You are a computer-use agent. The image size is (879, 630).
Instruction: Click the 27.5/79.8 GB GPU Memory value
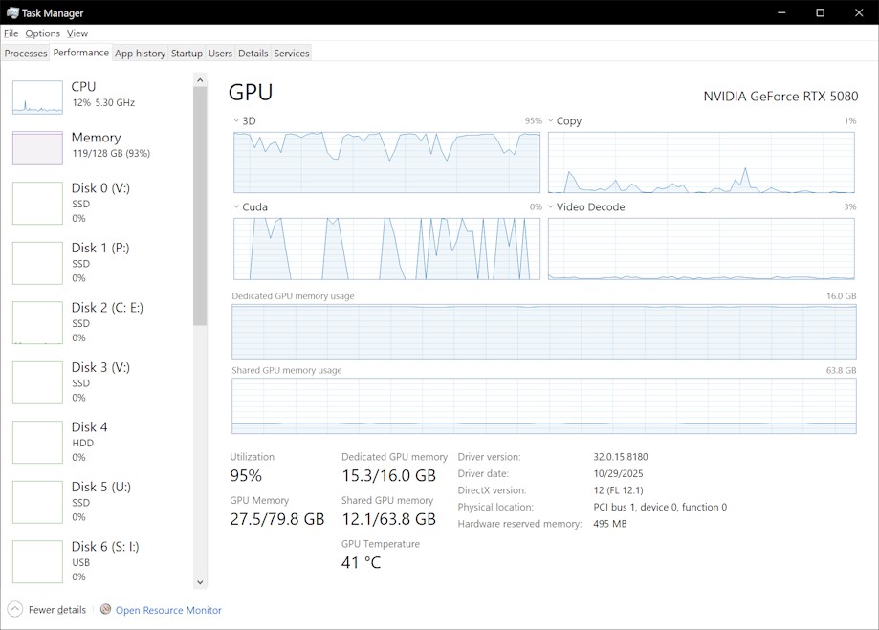277,519
